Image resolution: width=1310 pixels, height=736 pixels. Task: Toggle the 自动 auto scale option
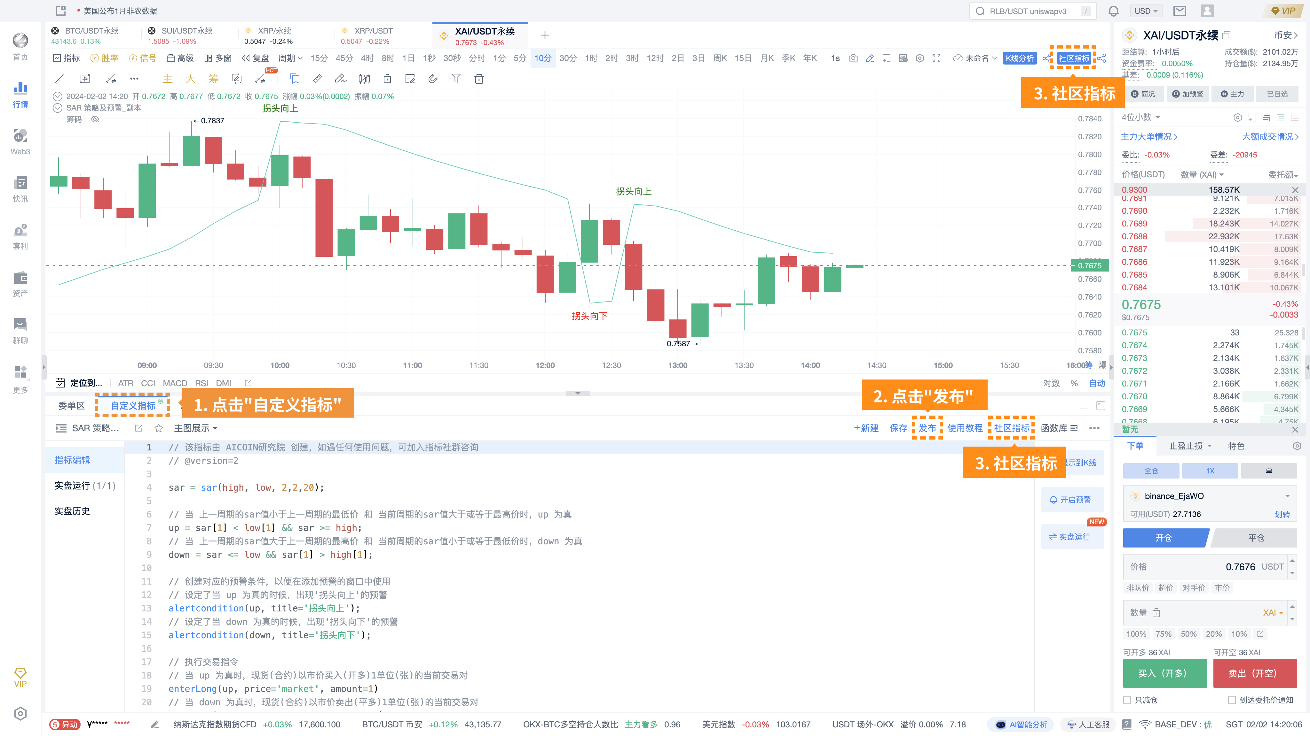(1097, 383)
